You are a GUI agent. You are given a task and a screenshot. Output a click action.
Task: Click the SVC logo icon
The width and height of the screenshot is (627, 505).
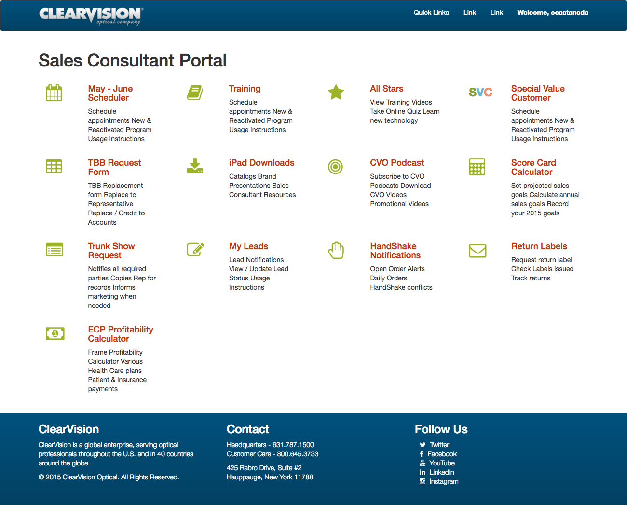pyautogui.click(x=480, y=92)
